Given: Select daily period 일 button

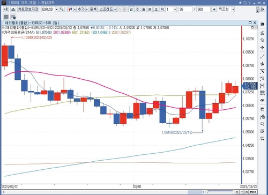Looking at the screenshot, I should click(131, 9).
